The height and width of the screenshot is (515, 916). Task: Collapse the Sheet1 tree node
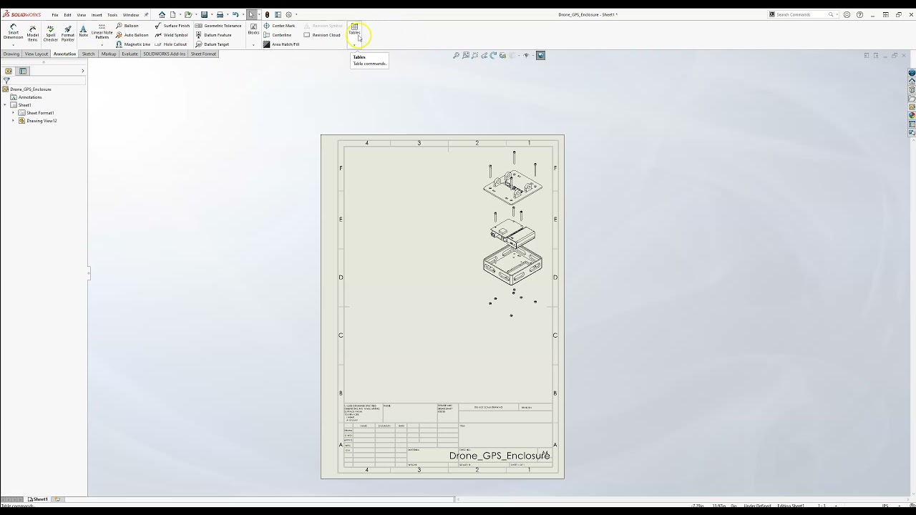coord(4,105)
